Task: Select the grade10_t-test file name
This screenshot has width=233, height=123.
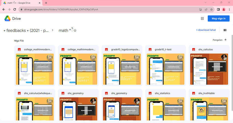Action: 163,49
